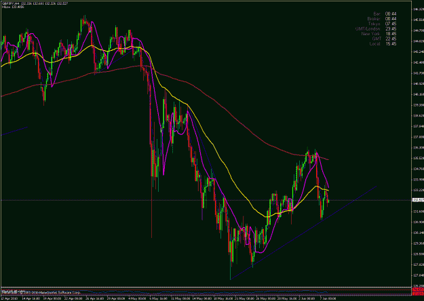The height and width of the screenshot is (301, 424).
Task: Click the 11 May date on time axis
Action: coord(180,298)
